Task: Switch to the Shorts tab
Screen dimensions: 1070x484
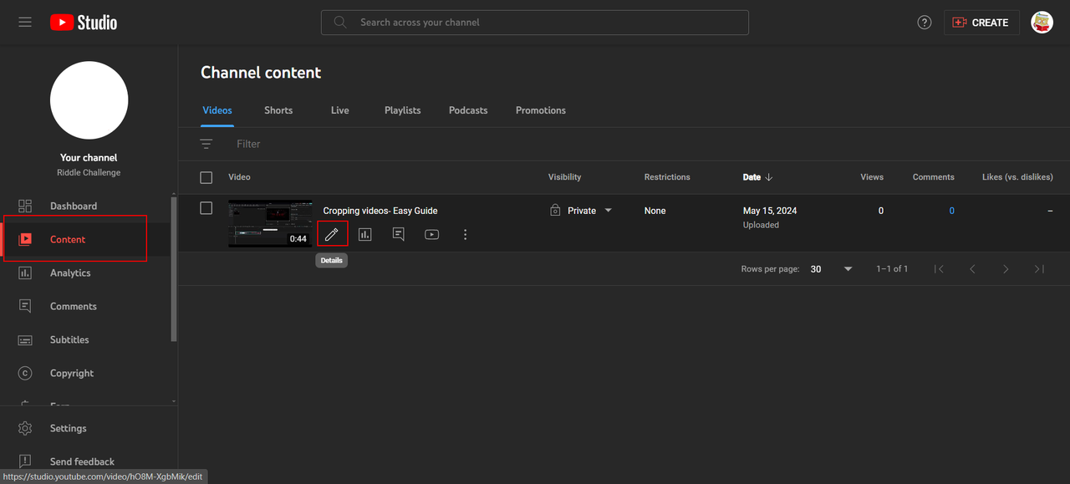Action: pos(278,110)
